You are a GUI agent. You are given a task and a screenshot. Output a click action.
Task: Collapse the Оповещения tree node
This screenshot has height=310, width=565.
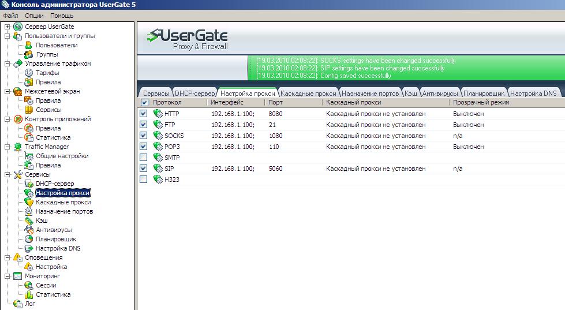tap(7, 257)
